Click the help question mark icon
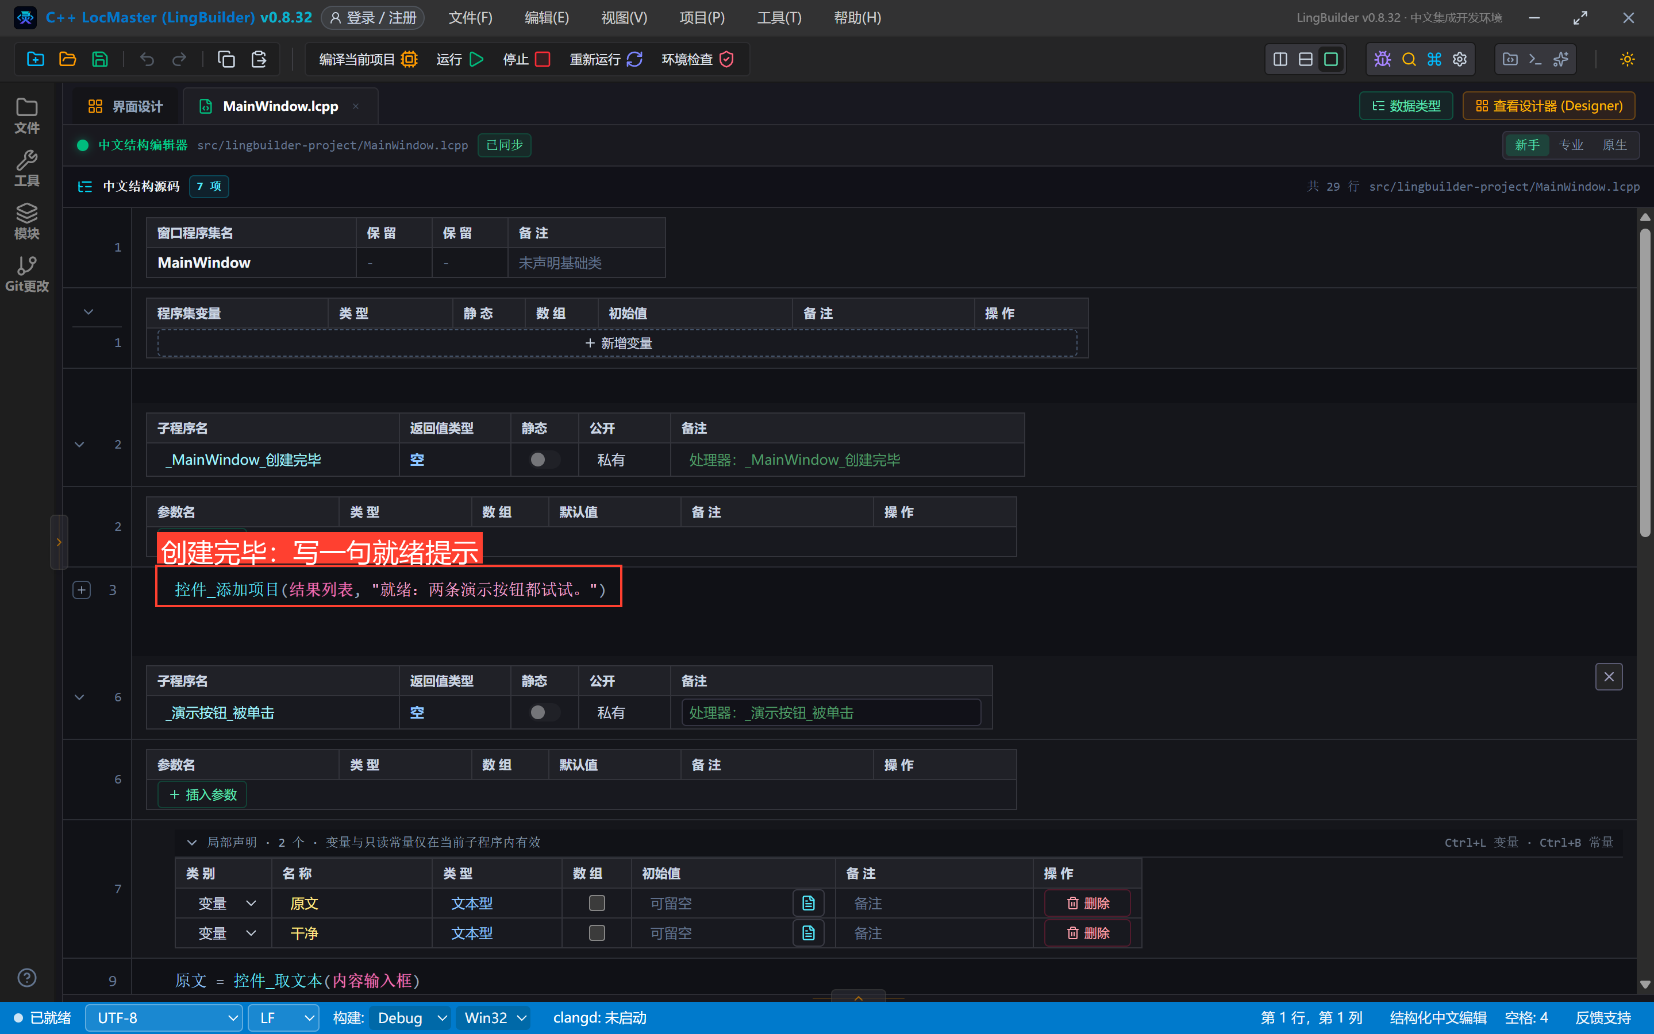 pyautogui.click(x=26, y=978)
